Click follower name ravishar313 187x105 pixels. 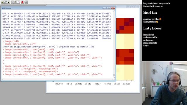click(148, 40)
